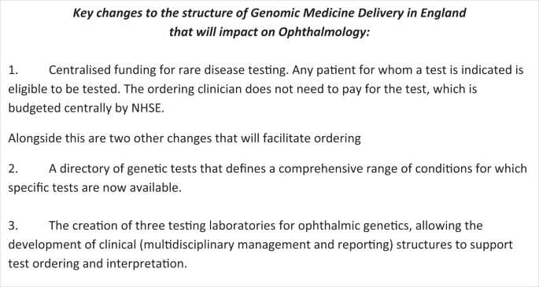Click the list number '2.'
This screenshot has height=287, width=539.
click(13, 169)
